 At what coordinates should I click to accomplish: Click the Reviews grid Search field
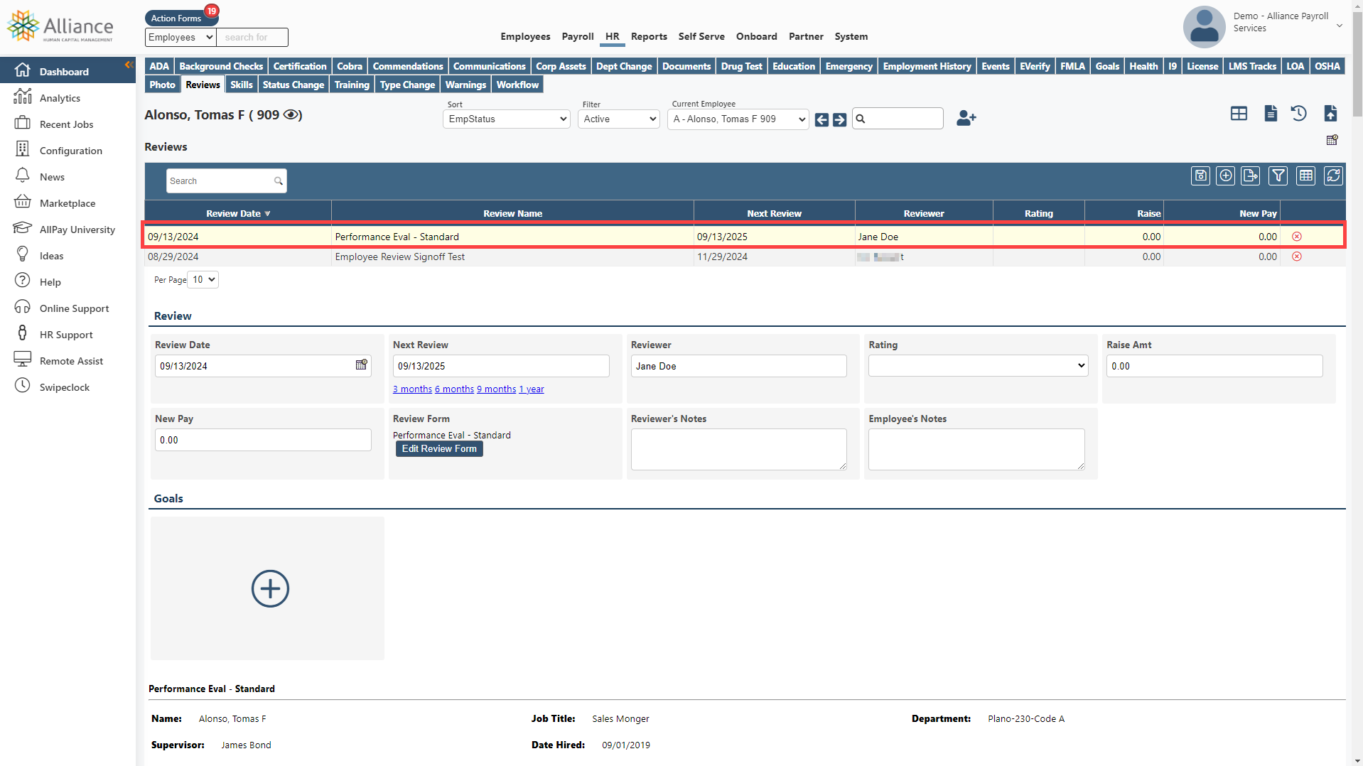[x=226, y=181]
